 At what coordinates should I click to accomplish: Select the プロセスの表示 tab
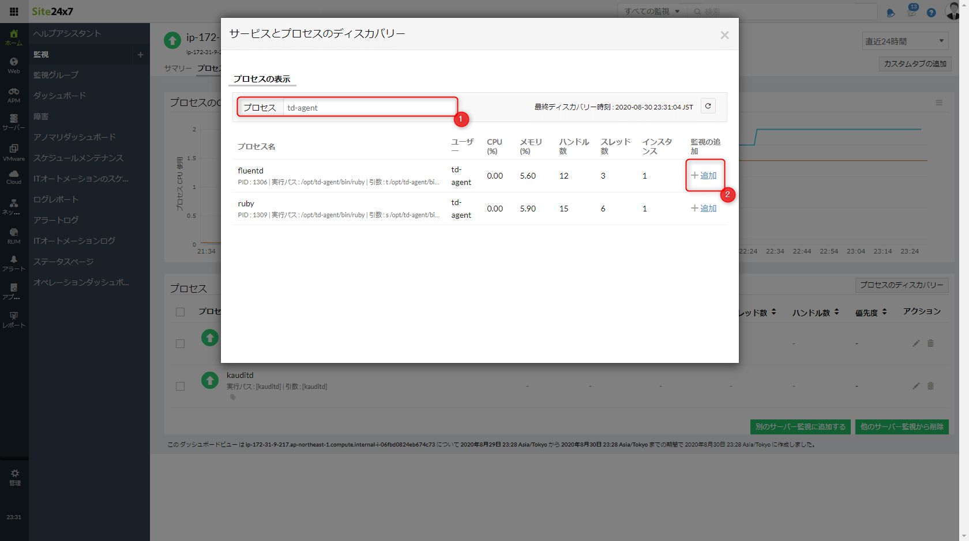tap(262, 79)
